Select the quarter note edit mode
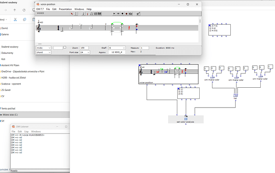The width and height of the screenshot is (275, 173). click(x=83, y=14)
